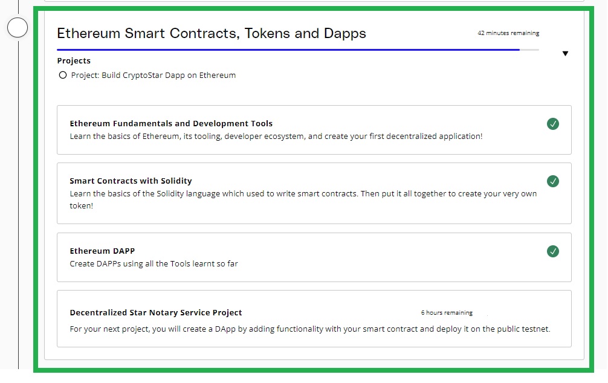Click the Star Notary project description text

pos(309,329)
